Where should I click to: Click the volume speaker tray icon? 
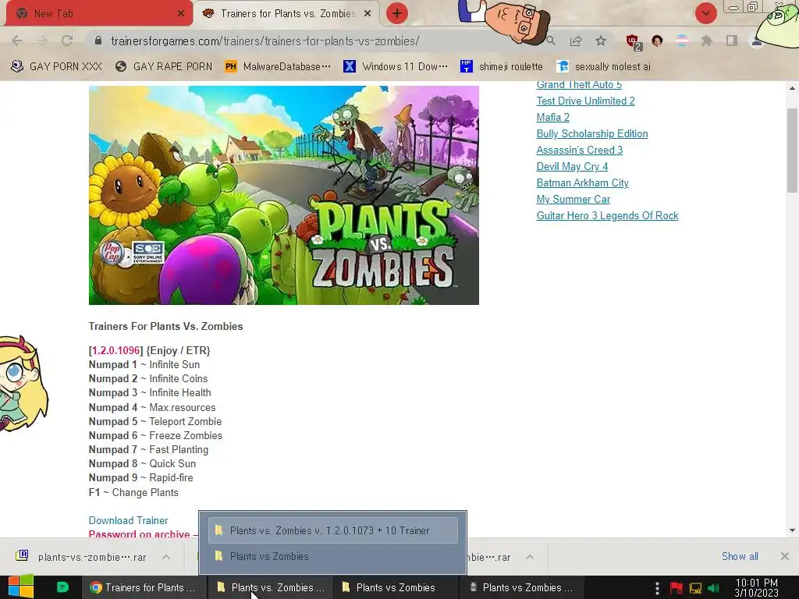pos(714,588)
